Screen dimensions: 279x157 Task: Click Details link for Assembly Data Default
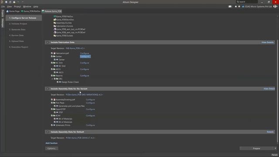pos(270,132)
